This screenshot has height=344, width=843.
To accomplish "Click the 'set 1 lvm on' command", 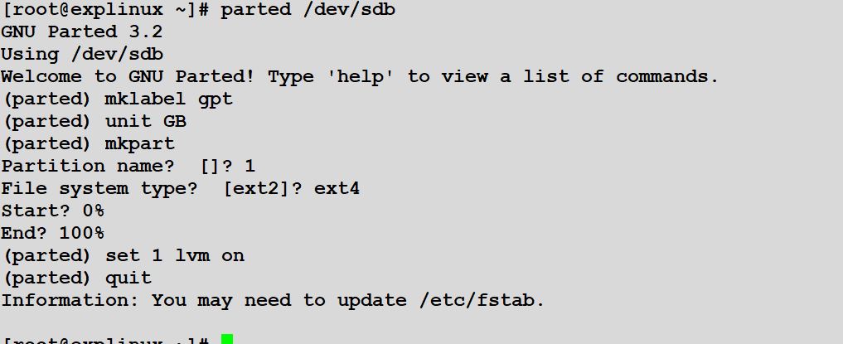I will pos(175,255).
